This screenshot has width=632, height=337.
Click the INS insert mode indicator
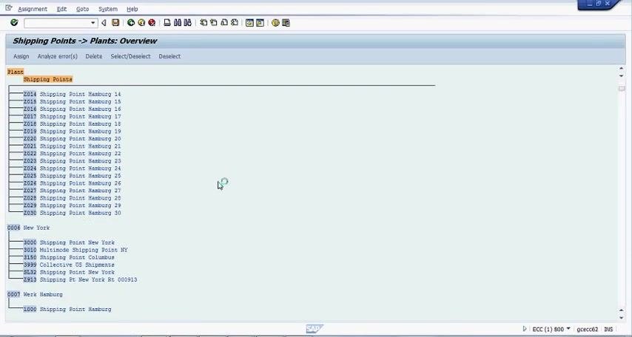608,330
